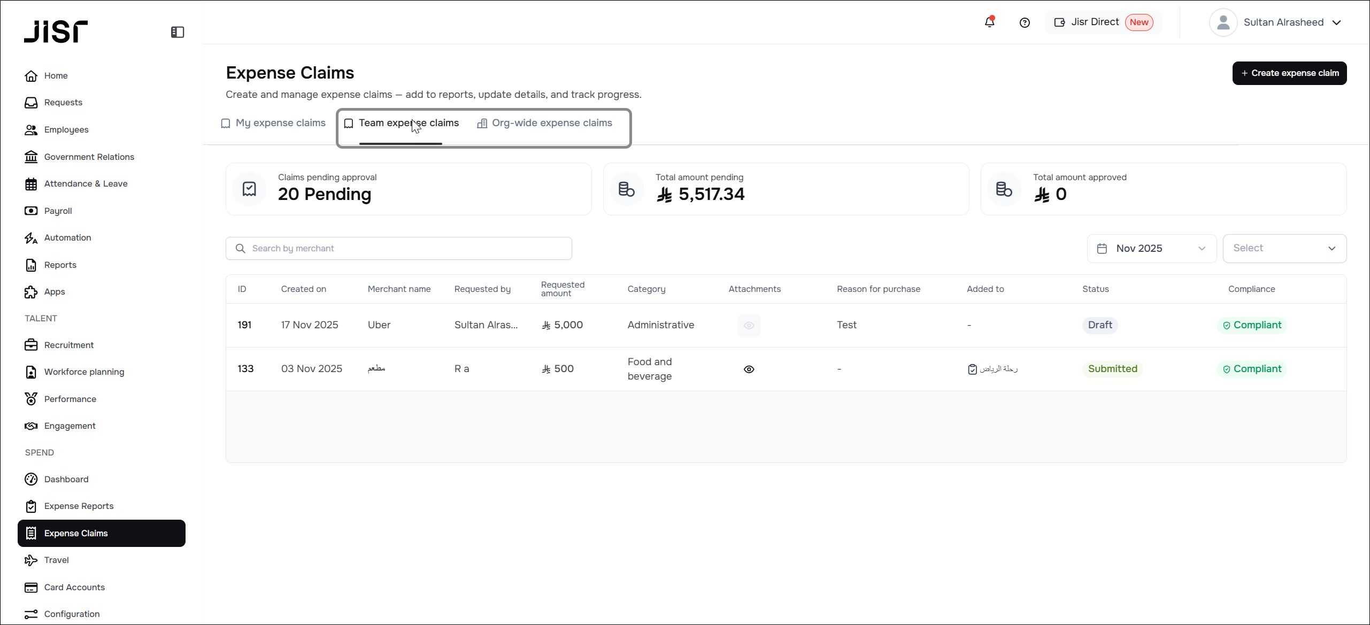
Task: Open the Travel section in the sidebar
Action: pos(56,560)
